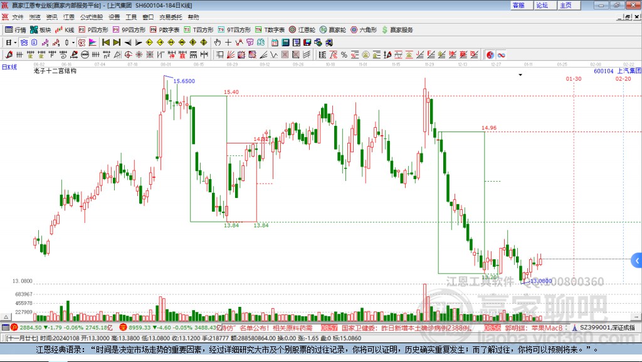Viewport: 642px width, 362px height.
Task: Click the 600104 stock code label
Action: 604,71
